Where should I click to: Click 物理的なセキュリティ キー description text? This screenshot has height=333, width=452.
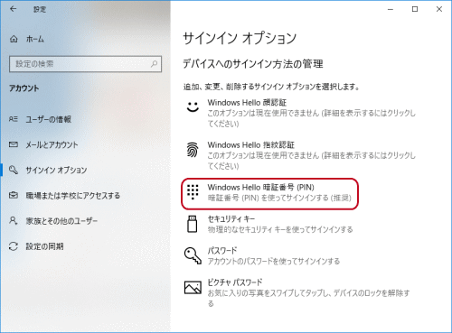[280, 230]
